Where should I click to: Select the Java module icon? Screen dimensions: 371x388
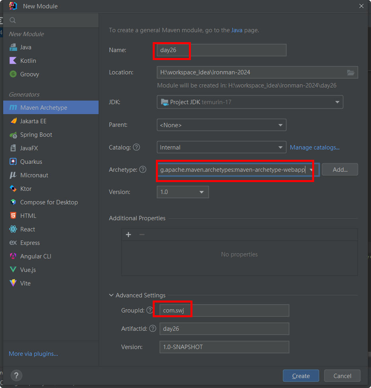coord(13,47)
